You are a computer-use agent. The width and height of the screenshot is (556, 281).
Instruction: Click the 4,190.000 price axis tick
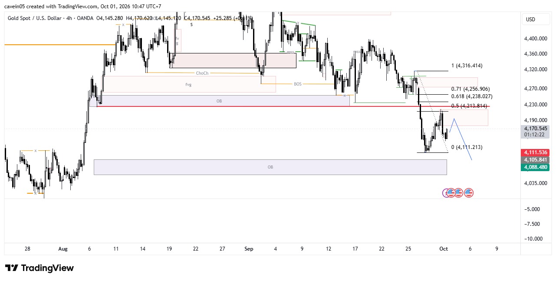point(535,120)
